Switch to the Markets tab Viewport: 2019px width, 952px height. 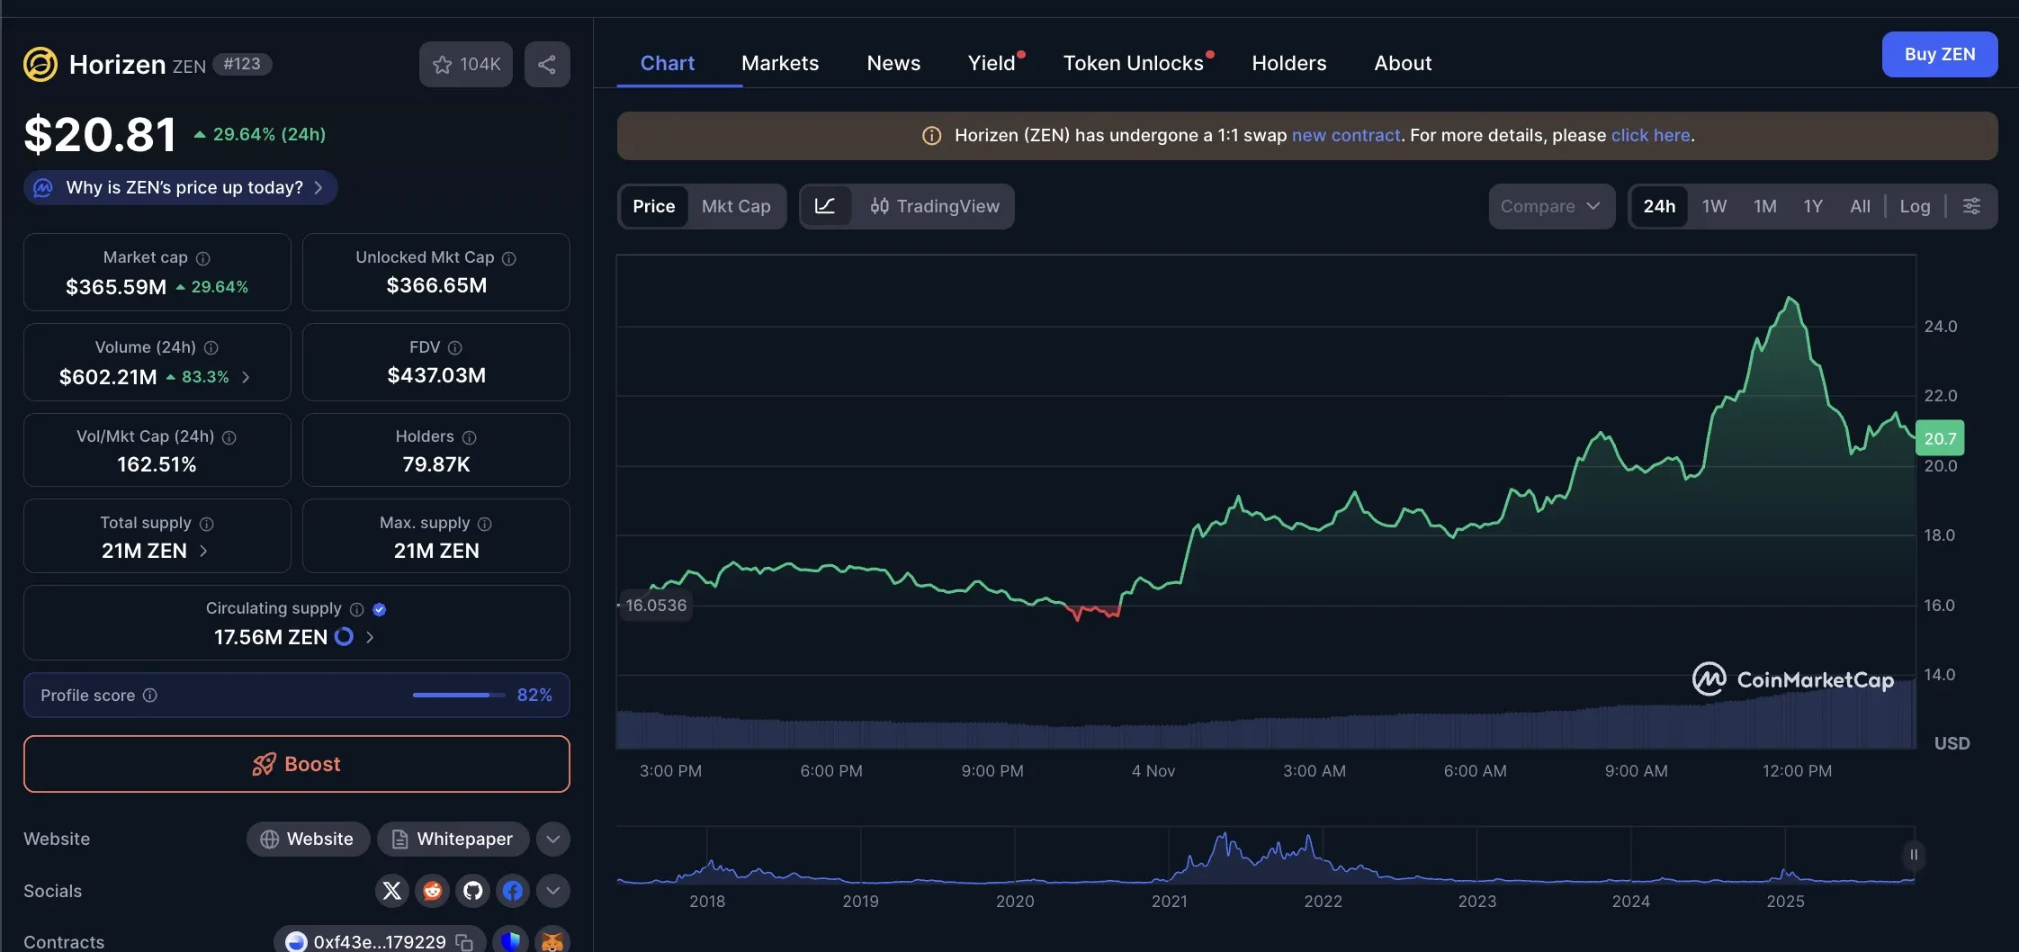click(779, 63)
